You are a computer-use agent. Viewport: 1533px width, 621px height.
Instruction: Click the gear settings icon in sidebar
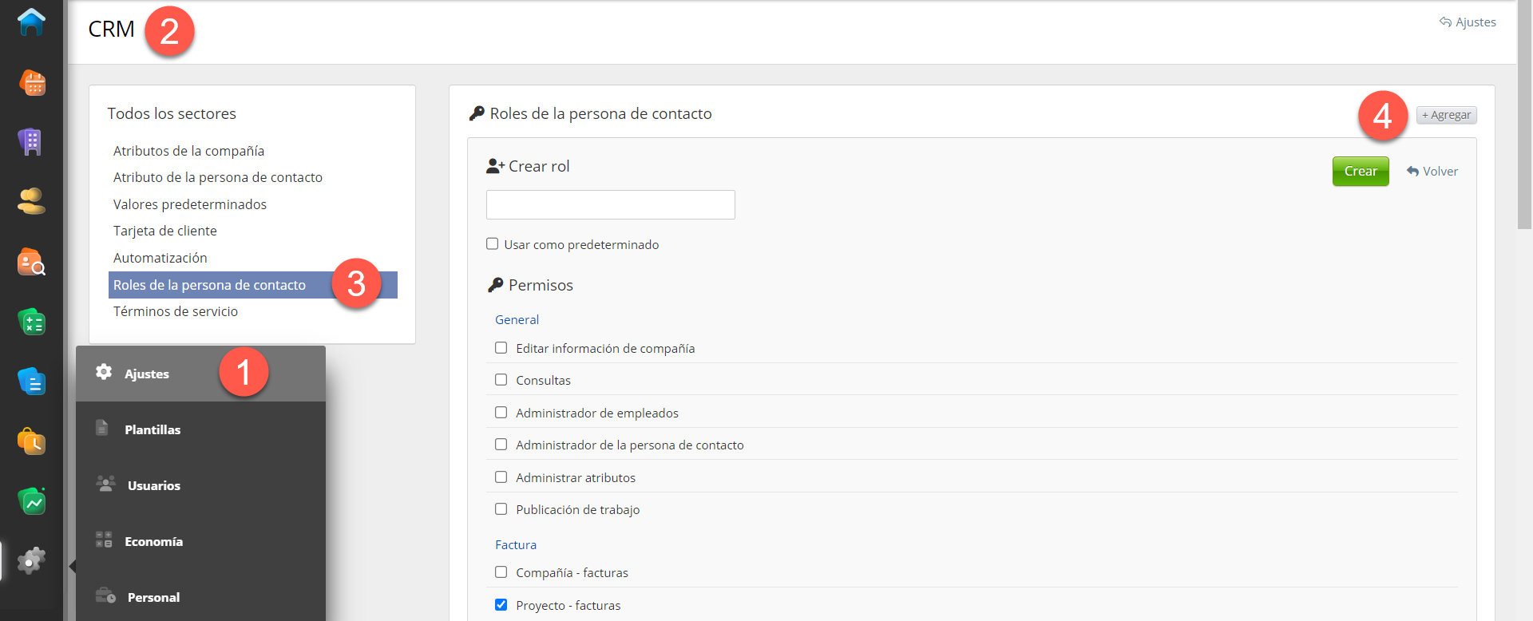31,561
